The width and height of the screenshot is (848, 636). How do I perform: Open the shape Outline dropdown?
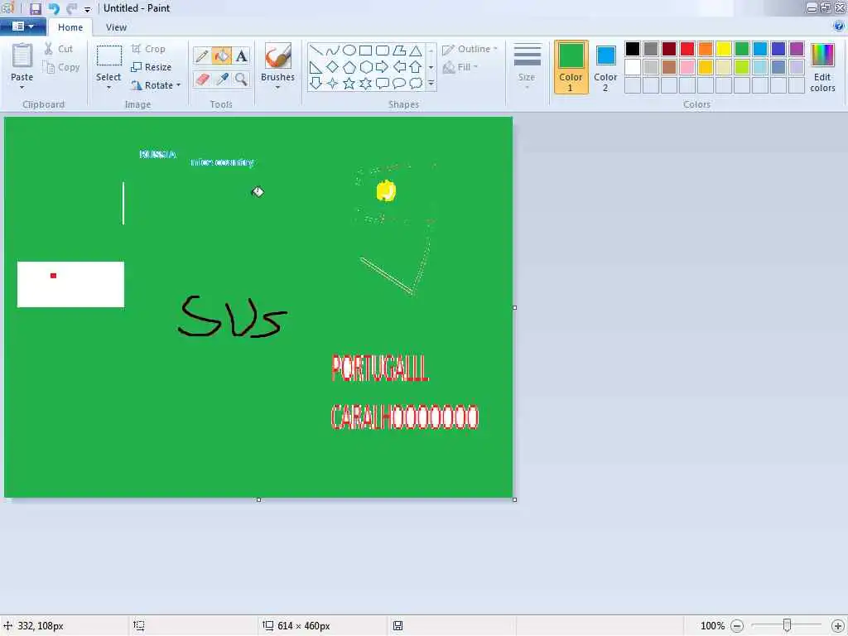pos(470,49)
